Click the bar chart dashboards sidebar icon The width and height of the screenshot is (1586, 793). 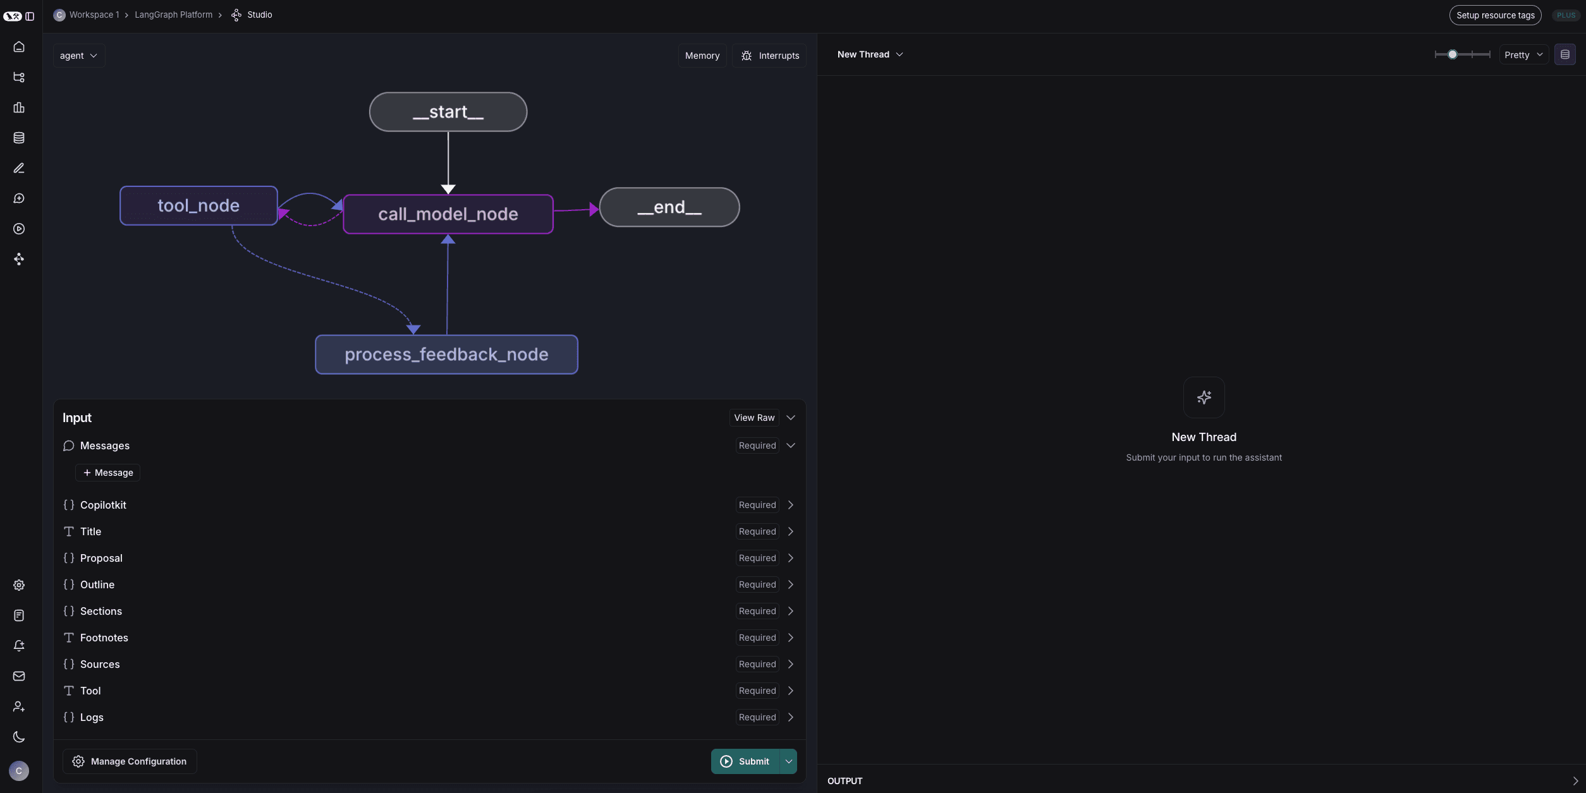pos(19,107)
